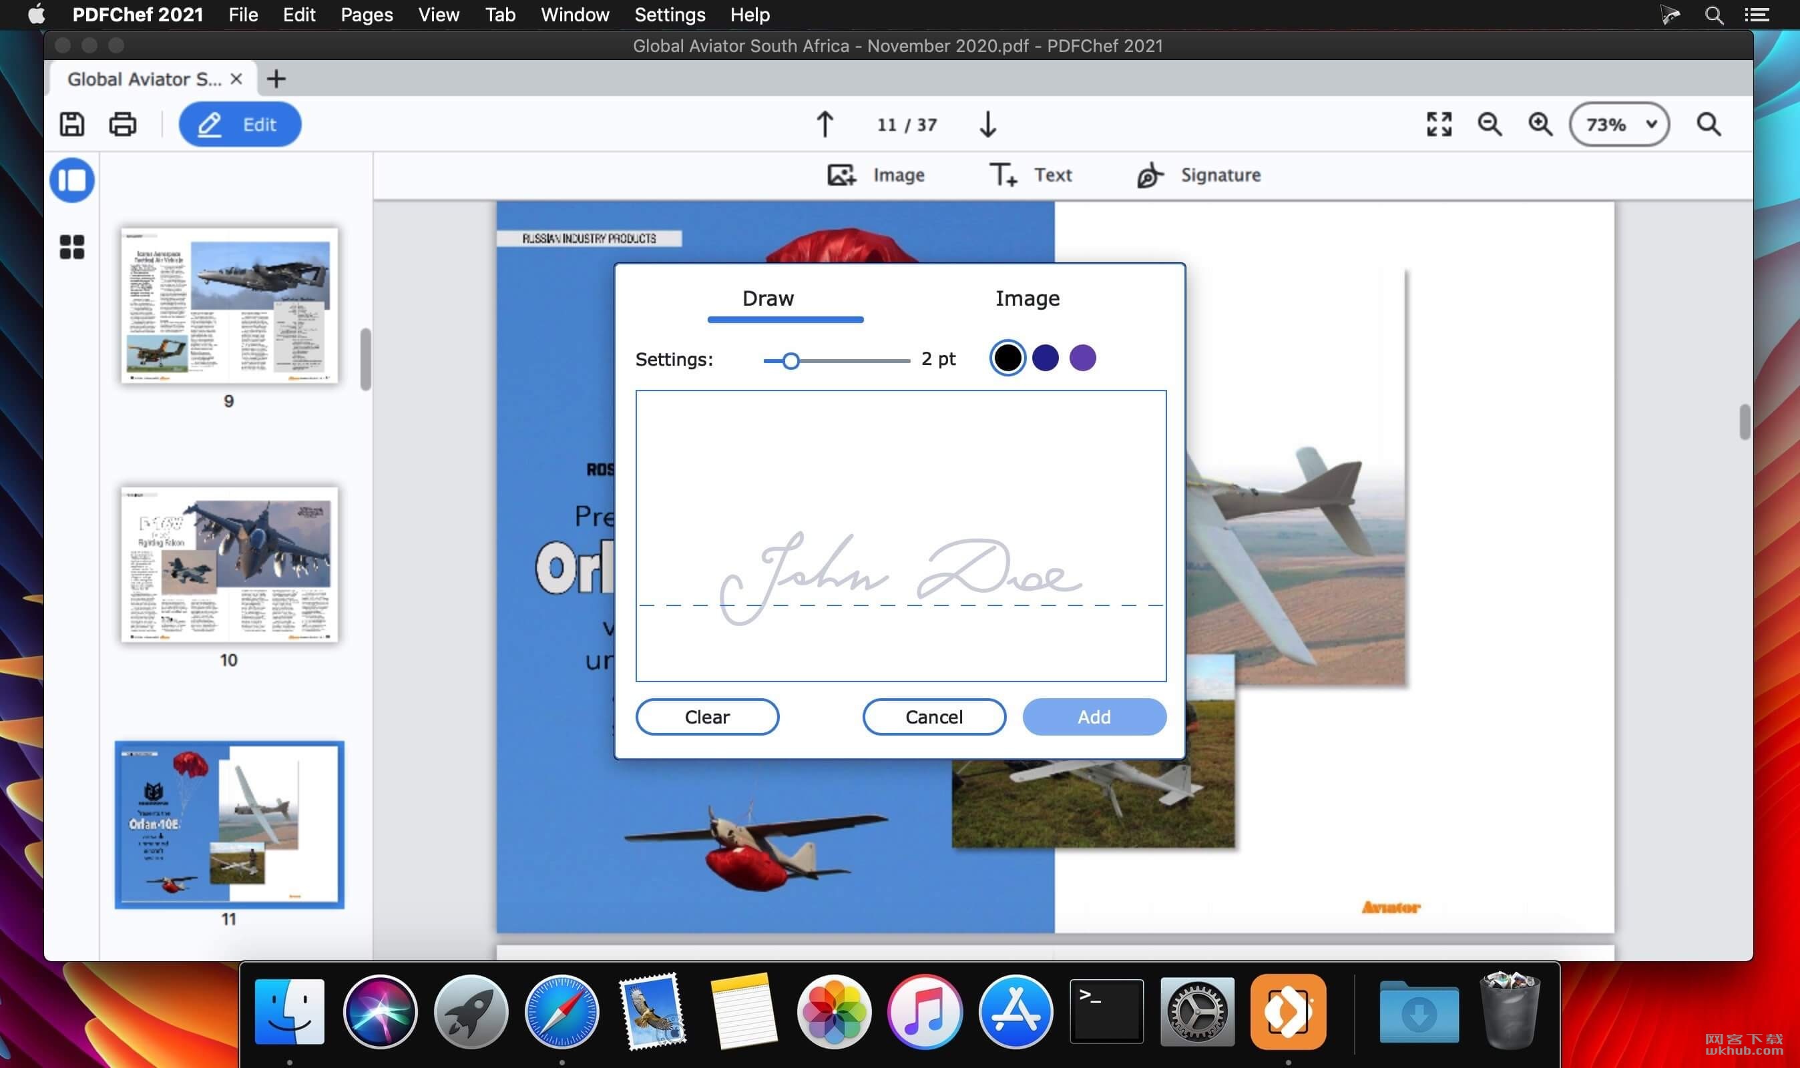Open Mail stamp icon in dock

coord(652,1011)
